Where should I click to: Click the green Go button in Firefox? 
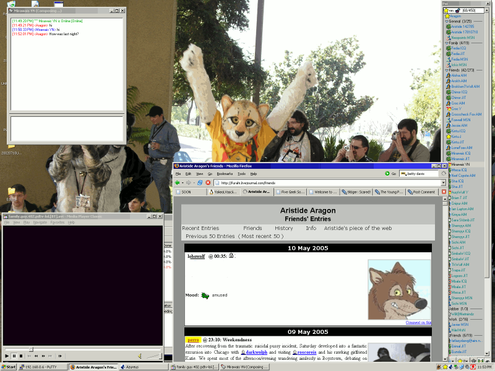[389, 174]
